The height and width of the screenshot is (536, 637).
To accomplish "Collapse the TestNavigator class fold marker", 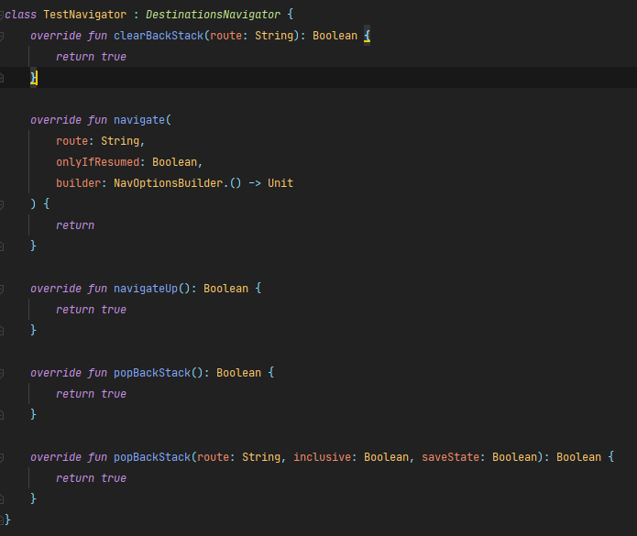I will pyautogui.click(x=2, y=15).
